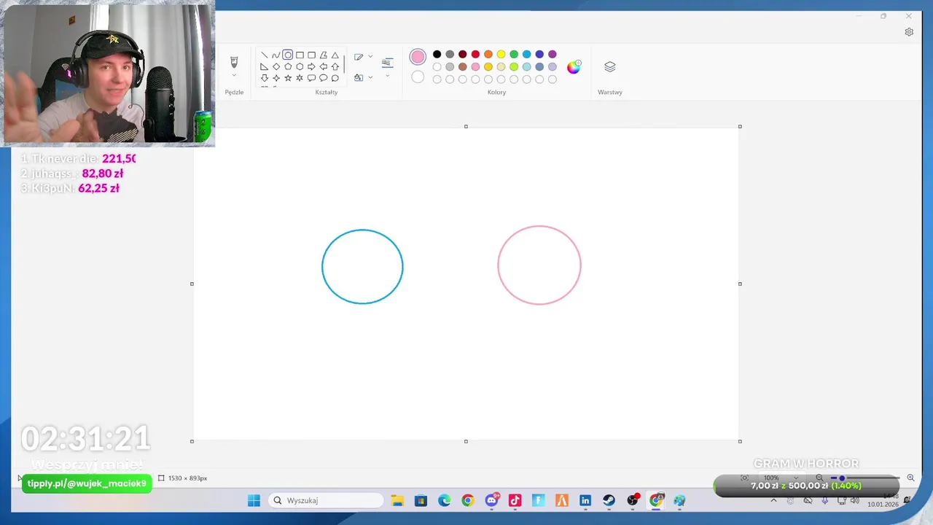Click the Wyszukaj taskbar search field
This screenshot has height=525, width=933.
point(325,500)
